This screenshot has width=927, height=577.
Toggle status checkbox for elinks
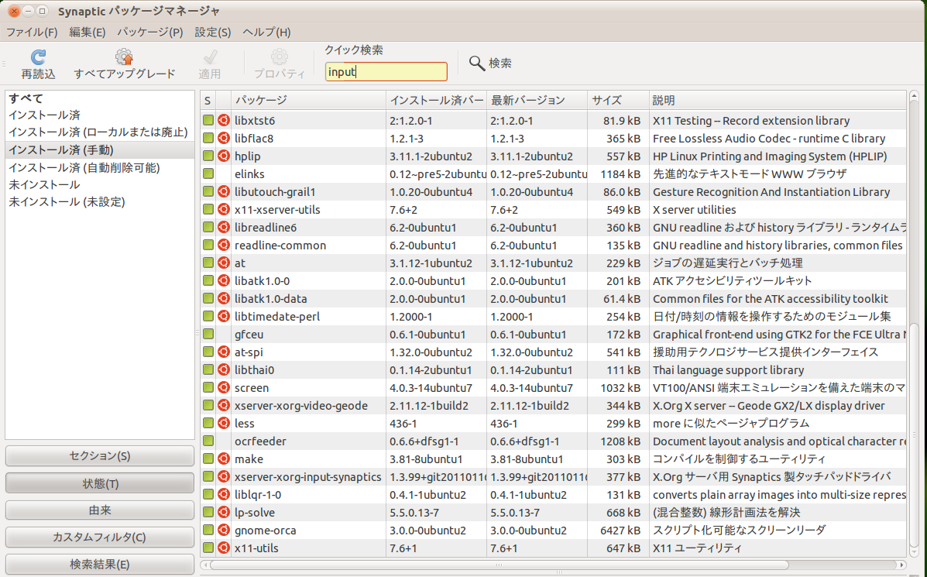coord(208,173)
